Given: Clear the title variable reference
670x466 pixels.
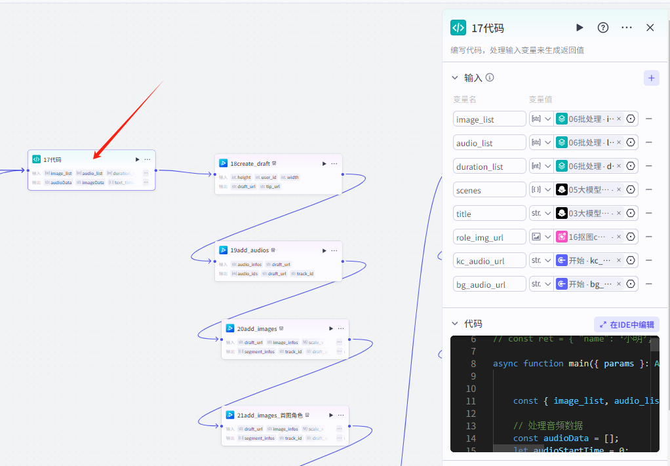Looking at the screenshot, I should (618, 214).
